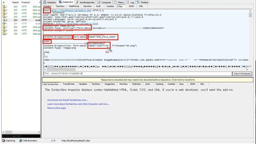Click raw view horizontal scrollbar right arrow
The image size is (256, 144).
tap(247, 70)
